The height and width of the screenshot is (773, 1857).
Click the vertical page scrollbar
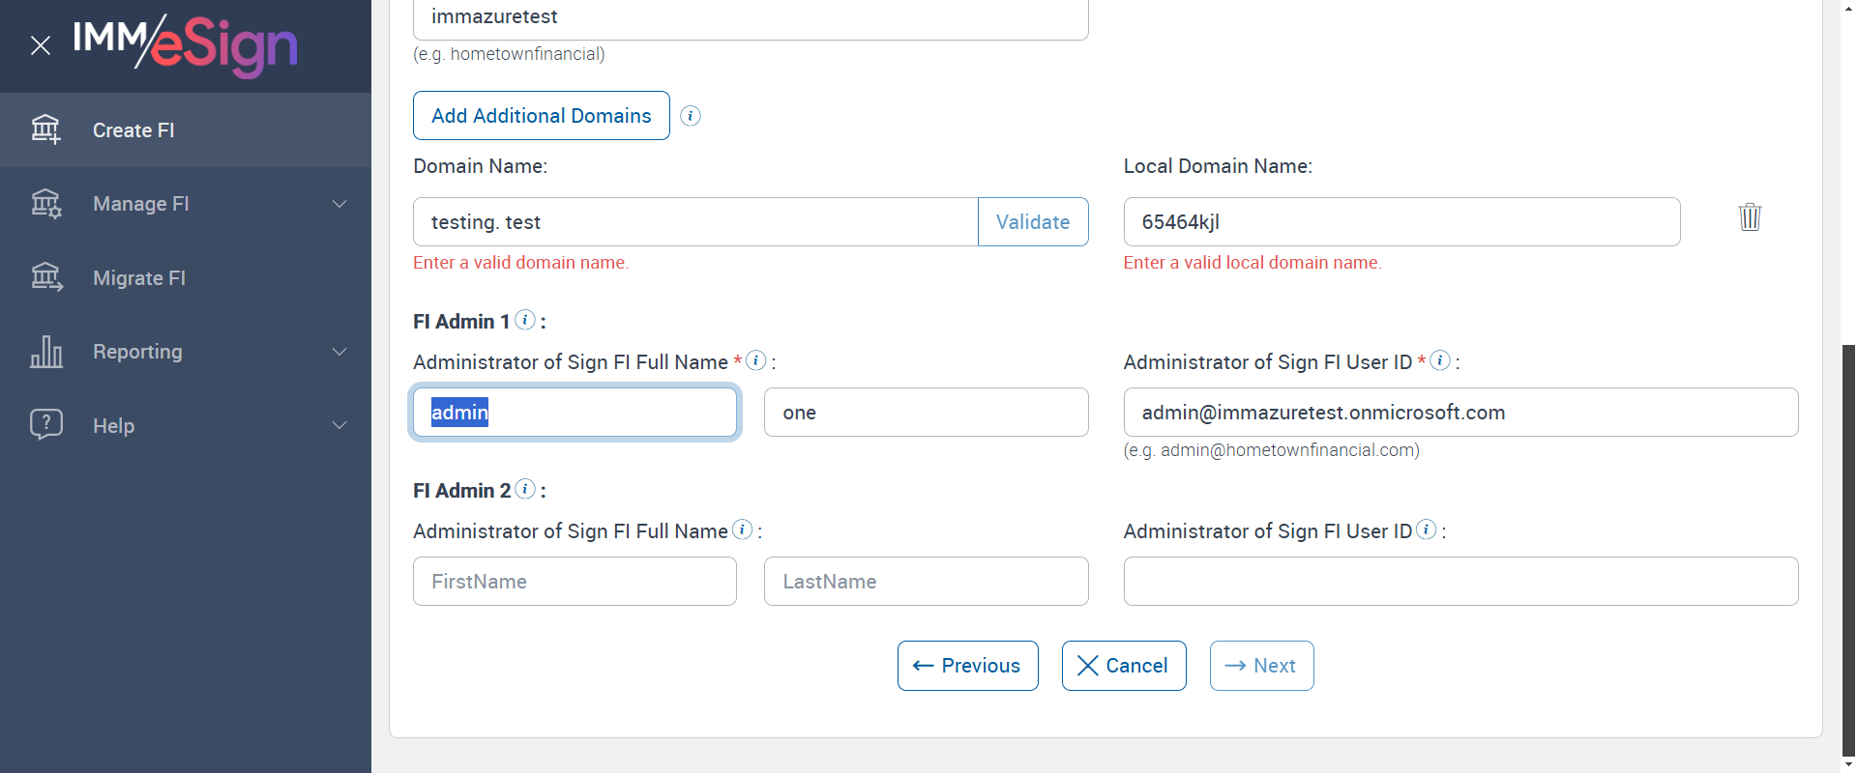pos(1848,541)
